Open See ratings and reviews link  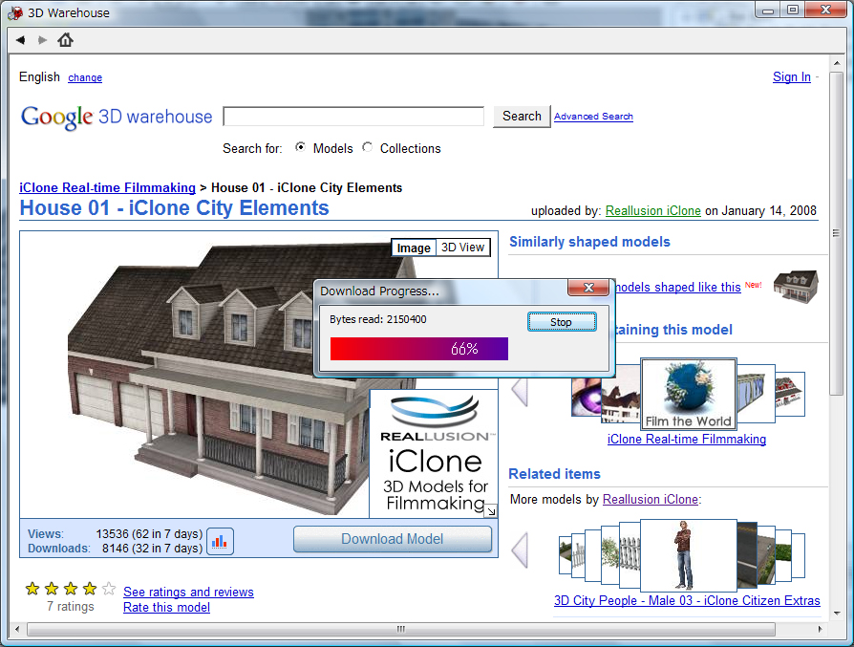188,592
